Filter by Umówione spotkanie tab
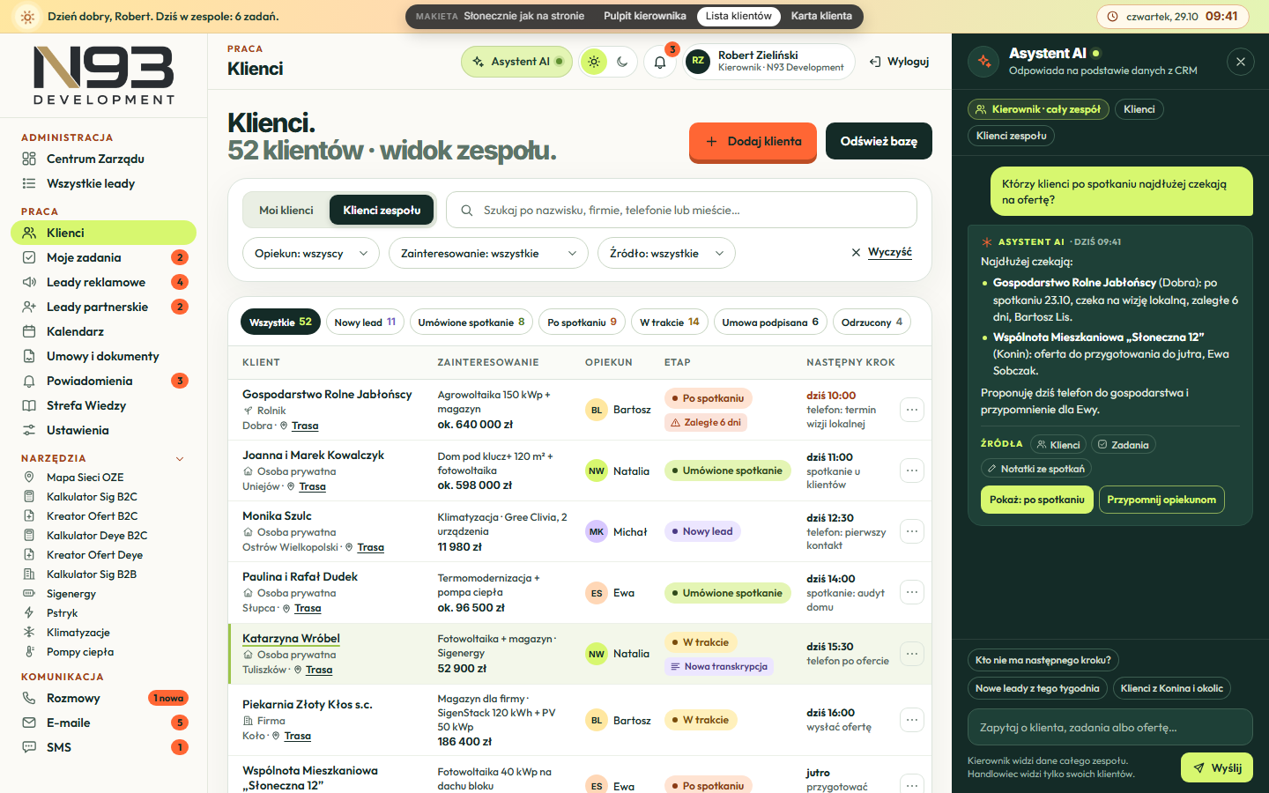 [471, 322]
